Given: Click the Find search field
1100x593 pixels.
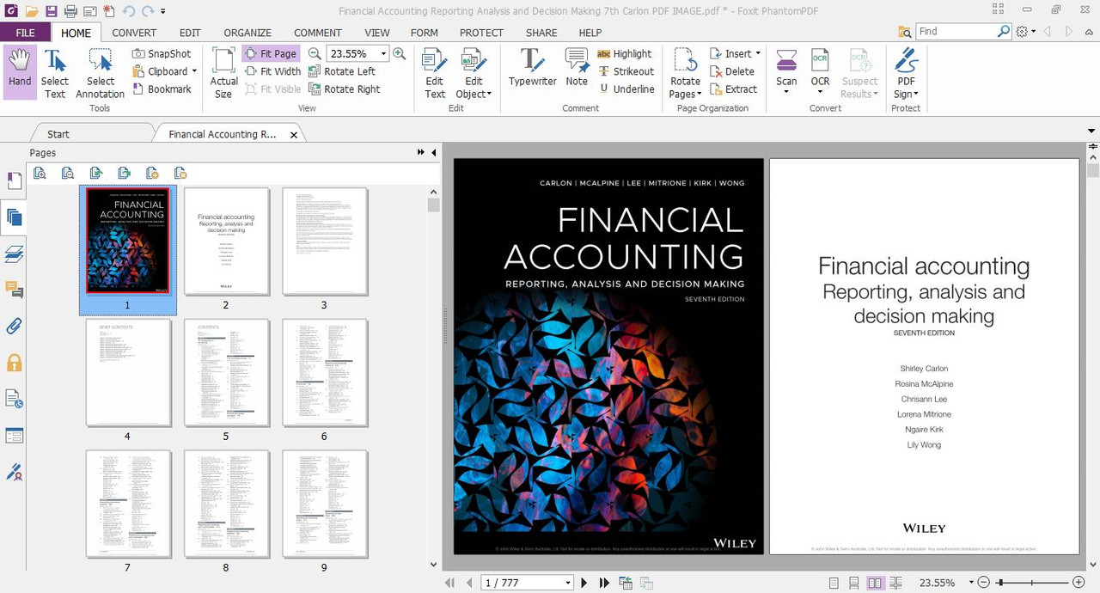Looking at the screenshot, I should coord(955,31).
